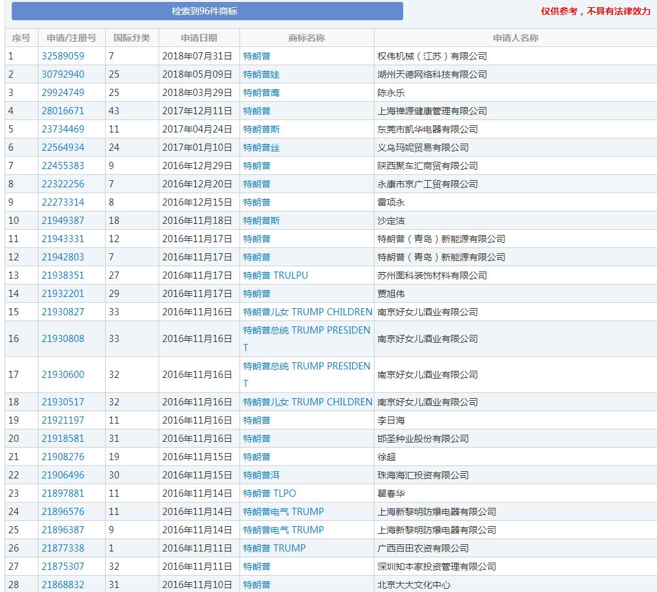Click the 申请日期 column header

[x=199, y=38]
